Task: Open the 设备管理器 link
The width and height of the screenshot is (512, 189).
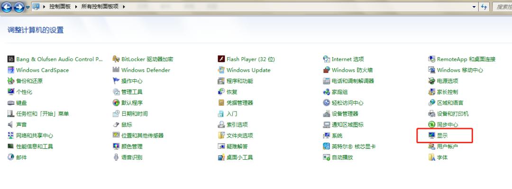Action: (345, 114)
